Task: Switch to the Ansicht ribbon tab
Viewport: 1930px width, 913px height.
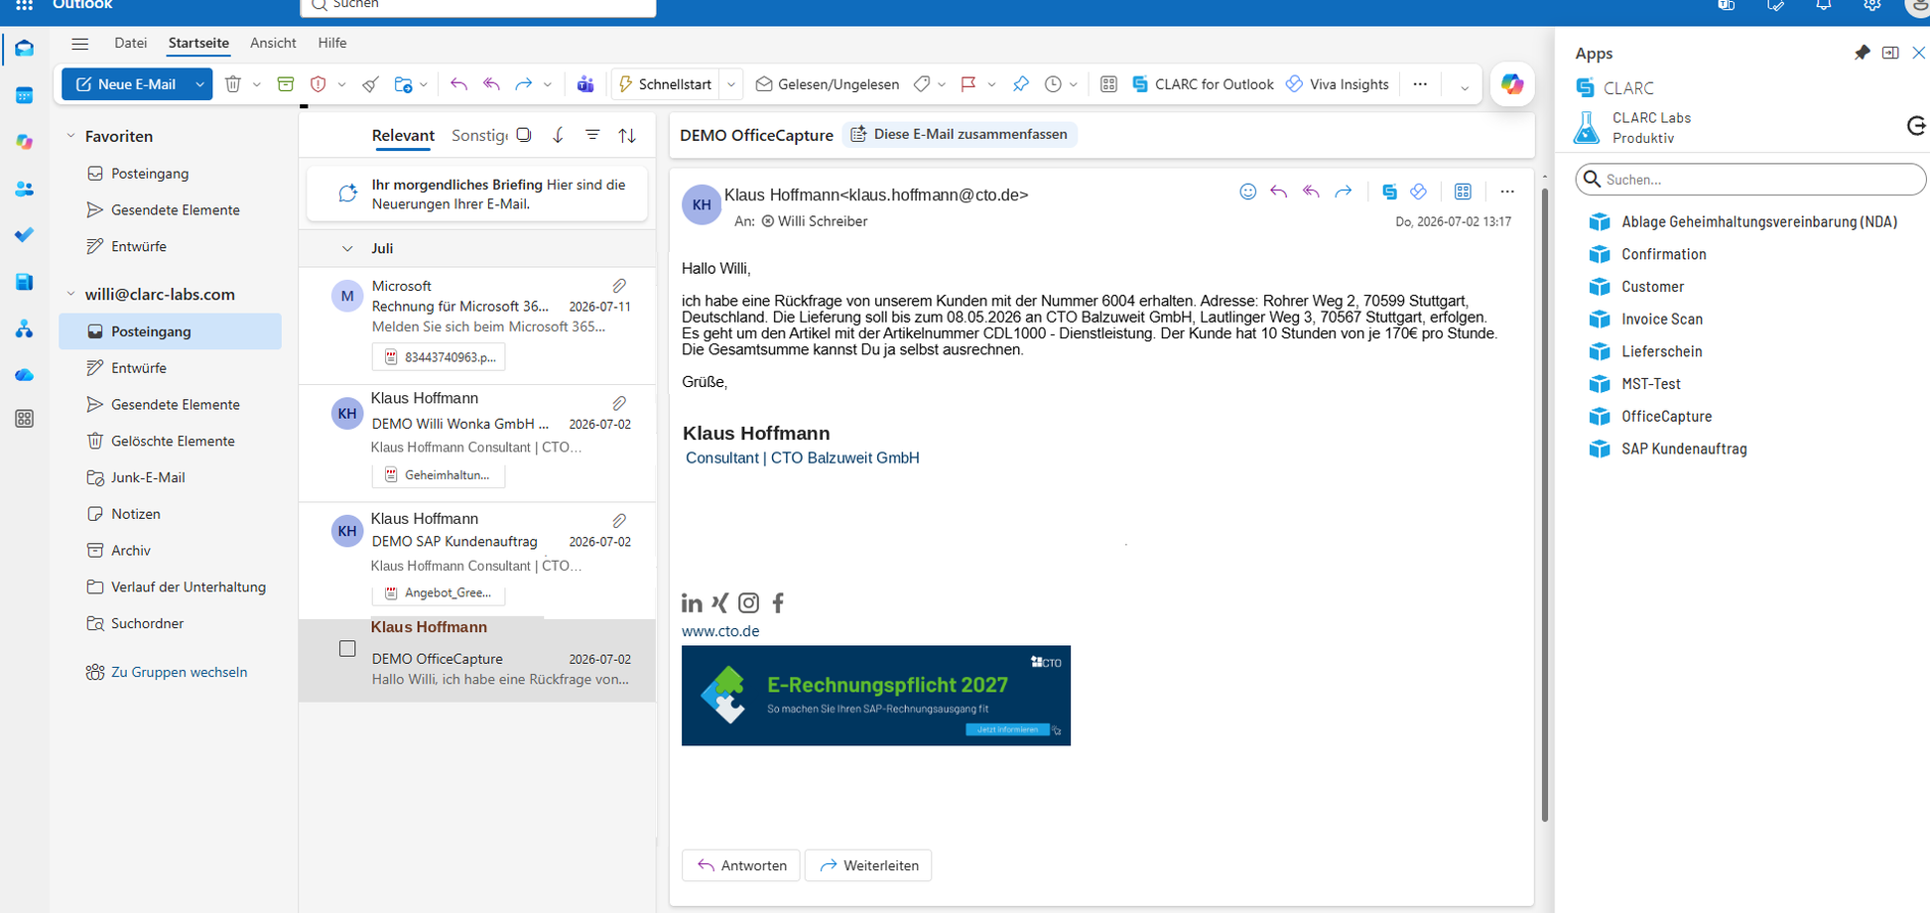Action: (x=273, y=43)
